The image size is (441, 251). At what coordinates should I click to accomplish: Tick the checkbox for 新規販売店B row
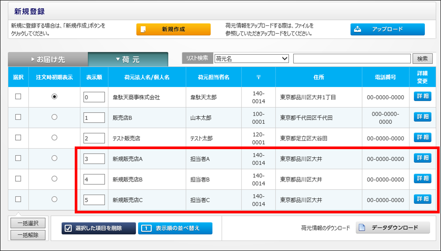(18, 178)
